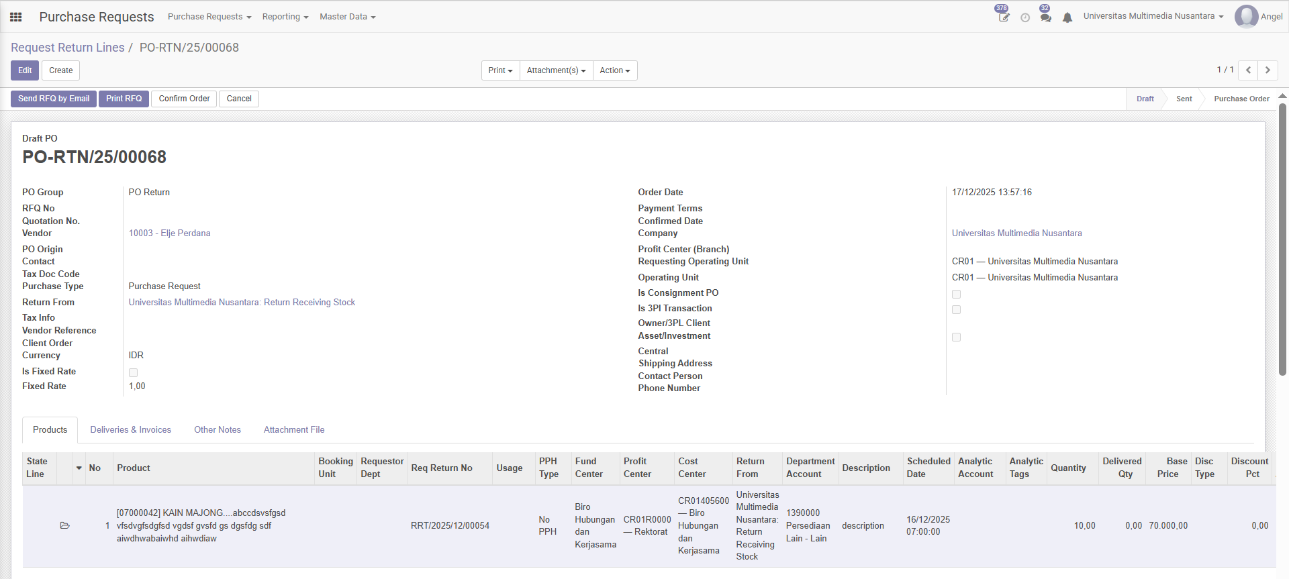Go to the previous record arrow
This screenshot has width=1289, height=579.
click(x=1248, y=70)
